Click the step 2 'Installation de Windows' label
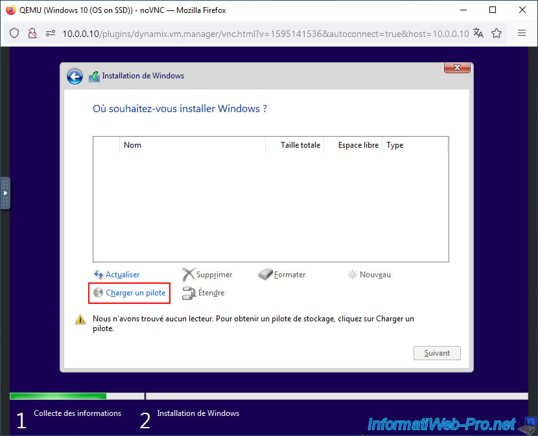Screen dimensions: 538x436 (x=198, y=413)
